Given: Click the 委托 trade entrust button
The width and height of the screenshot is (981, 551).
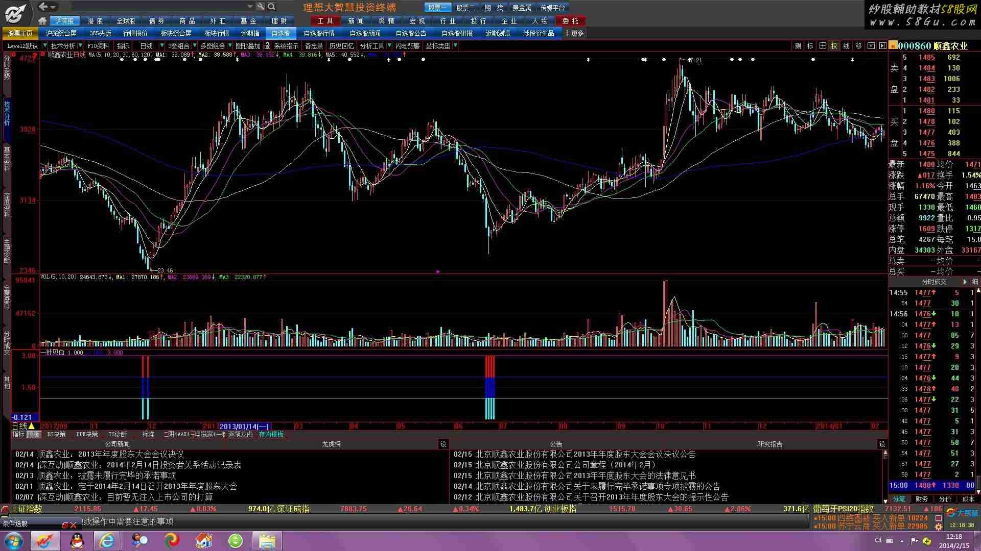Looking at the screenshot, I should [570, 21].
